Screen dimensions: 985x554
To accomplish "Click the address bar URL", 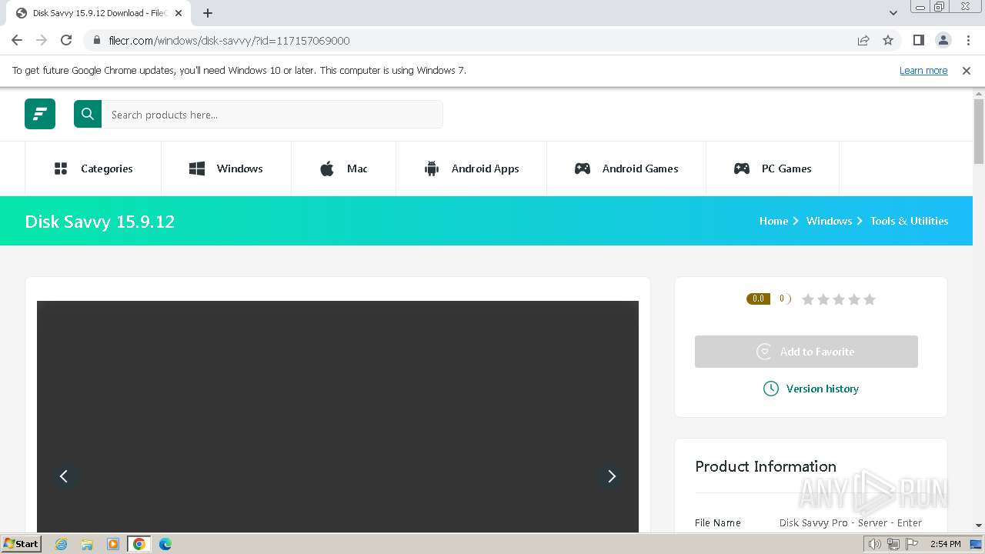I will pyautogui.click(x=229, y=41).
